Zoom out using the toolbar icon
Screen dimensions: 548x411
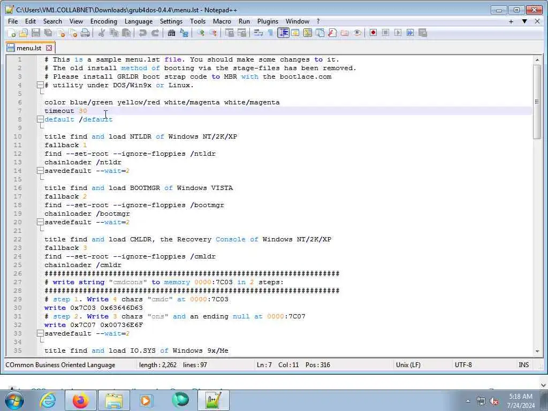point(213,33)
